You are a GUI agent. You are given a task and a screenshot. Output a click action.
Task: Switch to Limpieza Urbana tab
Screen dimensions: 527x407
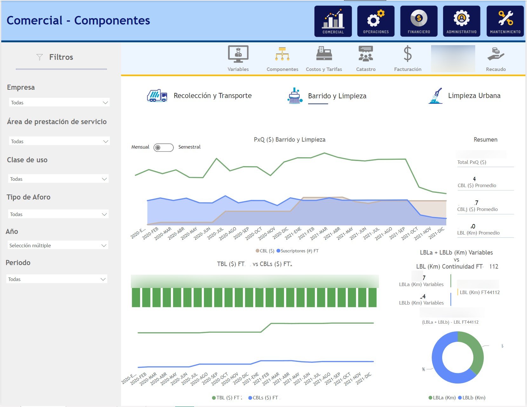[474, 96]
